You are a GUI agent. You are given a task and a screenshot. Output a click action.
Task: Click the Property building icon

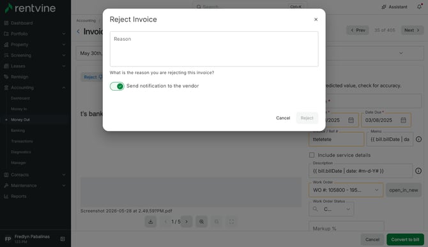click(x=6, y=45)
